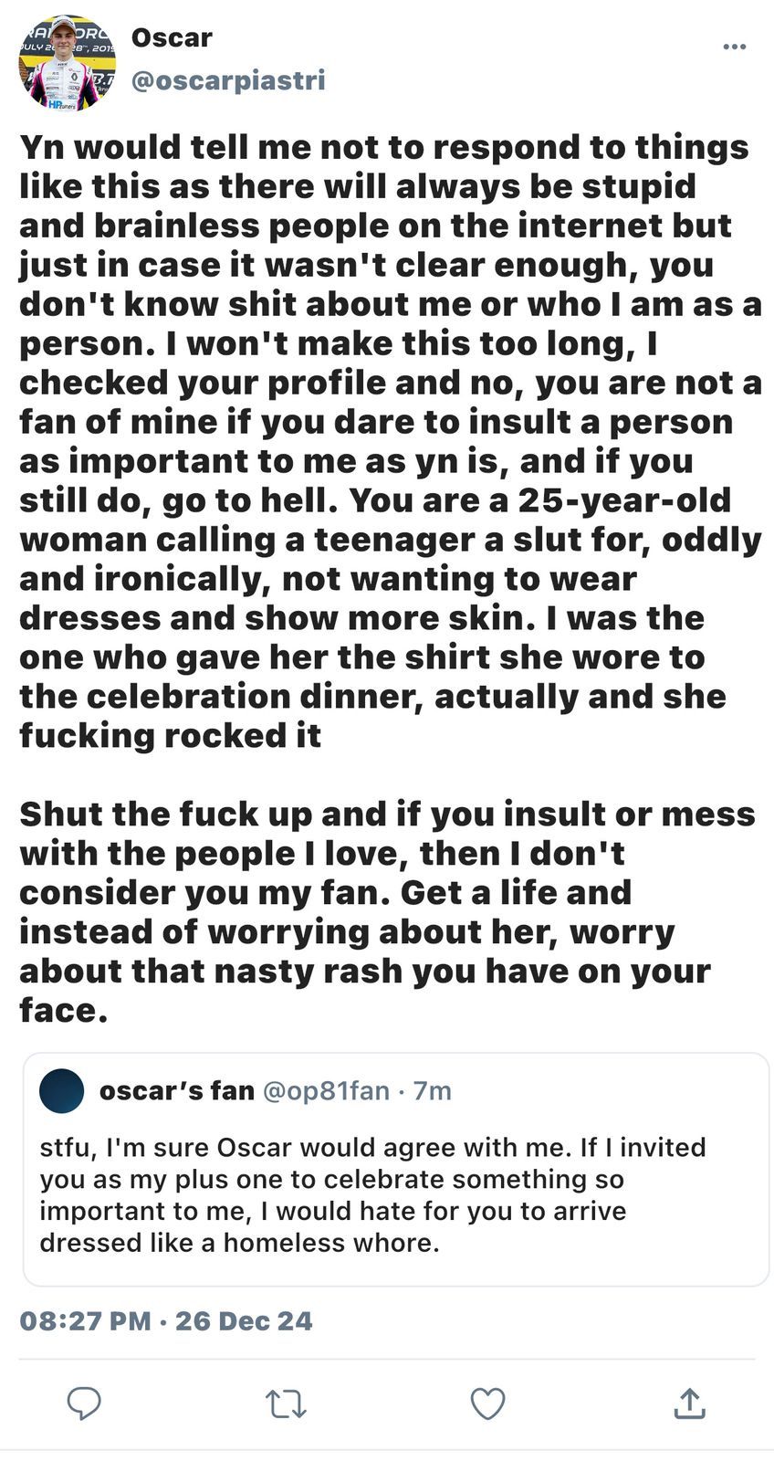Open the share upload-arrow icon

689,1403
